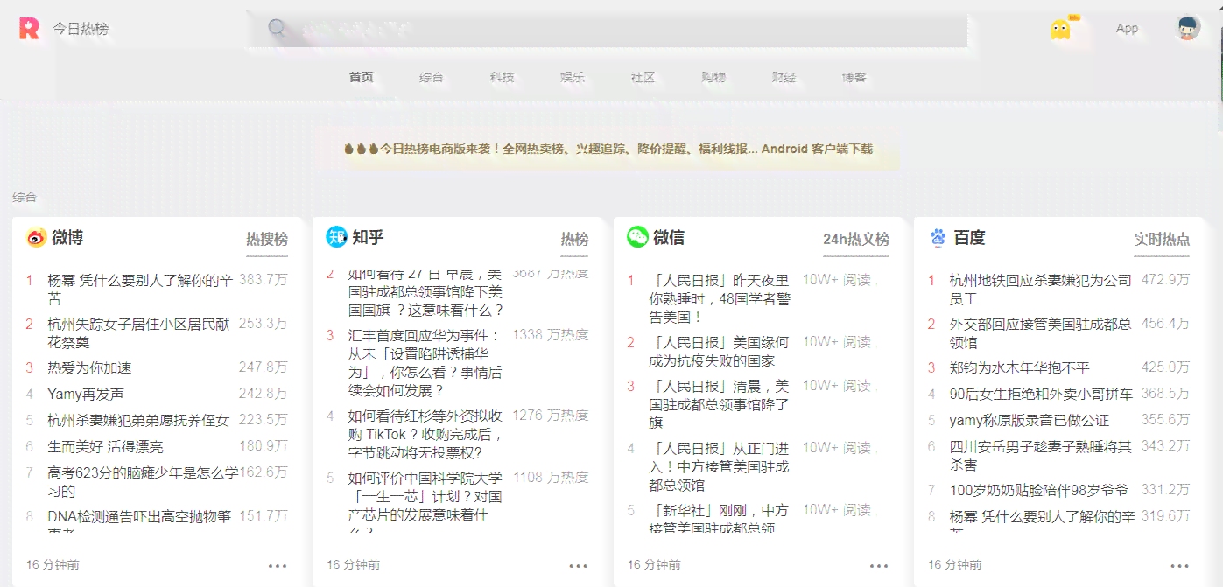Select the 财经 navigation tab
The height and width of the screenshot is (587, 1223).
click(784, 77)
